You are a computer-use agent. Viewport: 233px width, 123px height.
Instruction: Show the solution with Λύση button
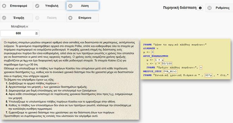82,6
